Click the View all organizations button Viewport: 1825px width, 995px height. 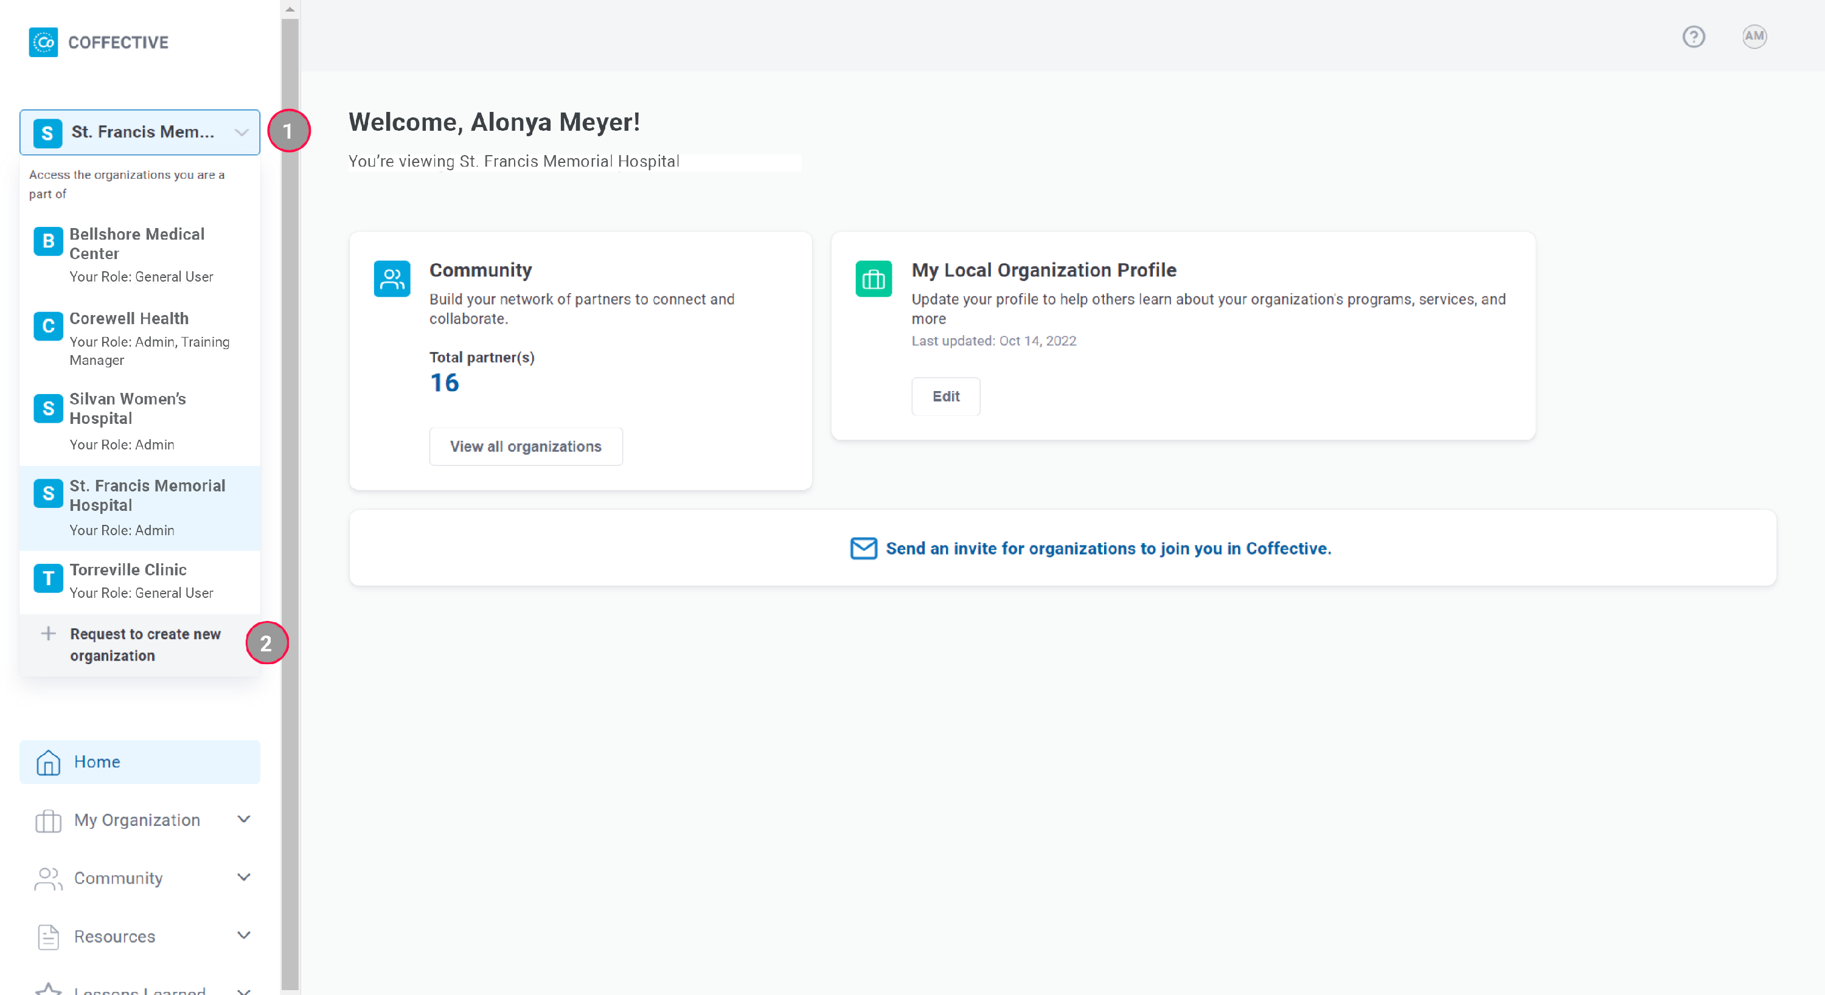[x=526, y=446]
